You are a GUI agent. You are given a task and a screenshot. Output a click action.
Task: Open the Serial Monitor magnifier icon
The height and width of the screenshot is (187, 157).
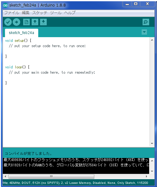pos(146,22)
